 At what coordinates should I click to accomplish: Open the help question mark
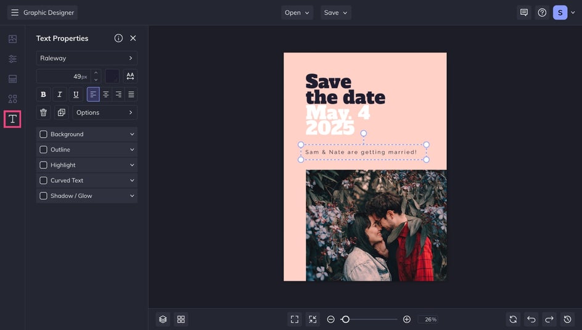pyautogui.click(x=542, y=12)
